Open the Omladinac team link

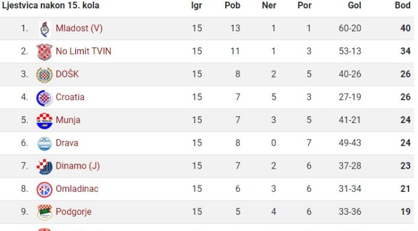pos(77,188)
